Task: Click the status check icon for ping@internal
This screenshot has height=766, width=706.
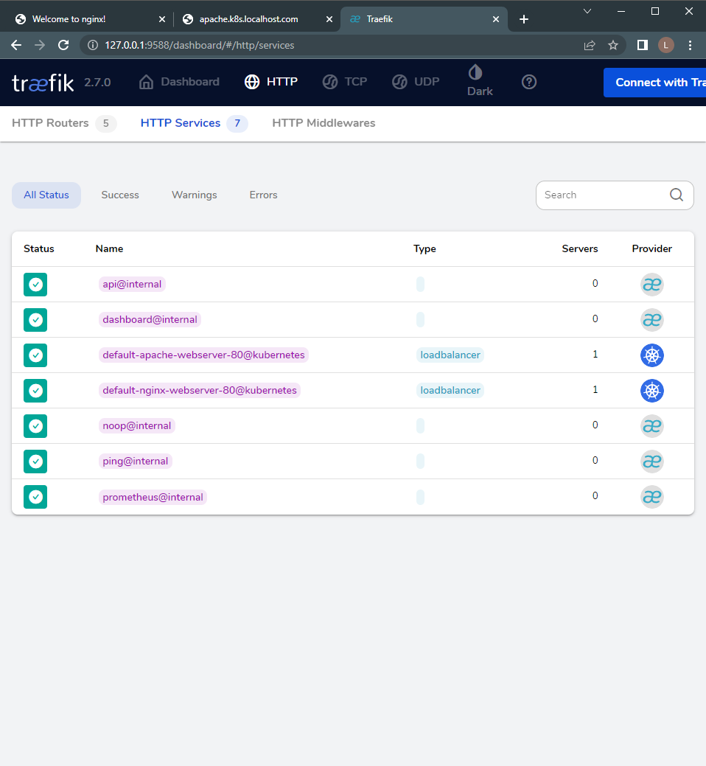Action: click(x=35, y=462)
